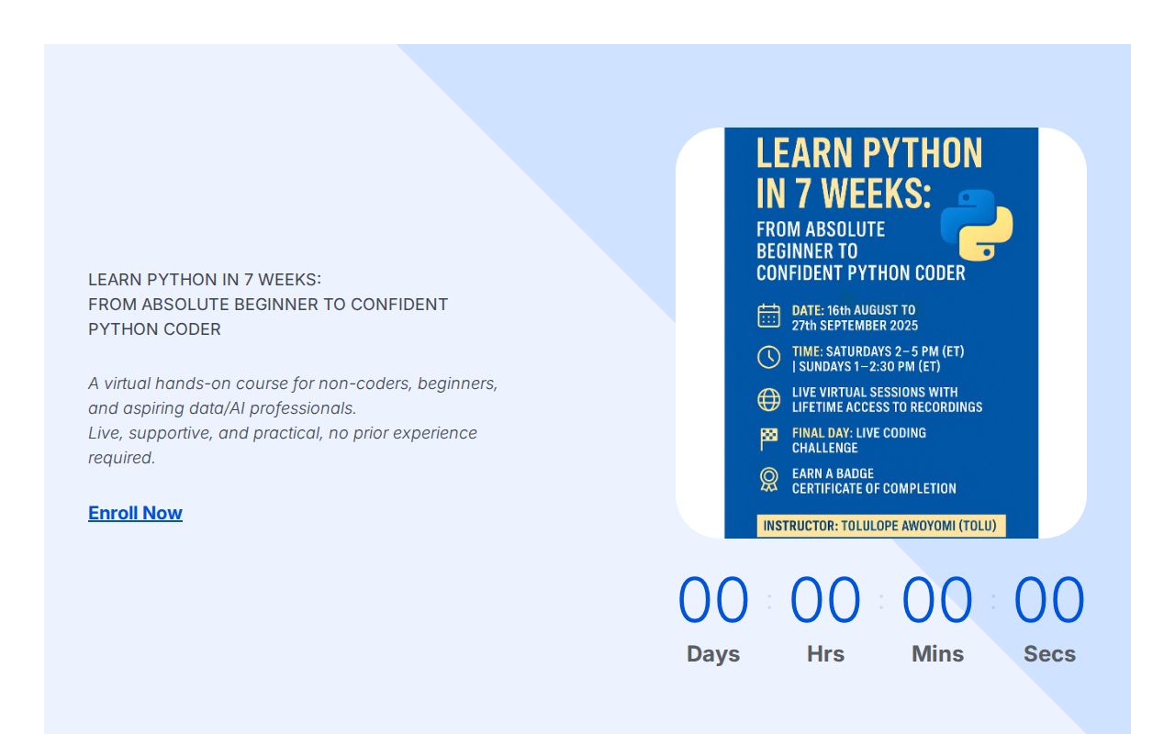Open the Enroll Now link
Image resolution: width=1175 pixels, height=734 pixels.
coord(135,512)
